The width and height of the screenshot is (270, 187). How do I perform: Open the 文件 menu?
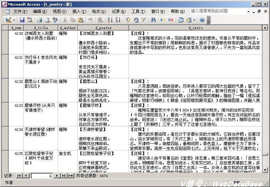pos(20,11)
